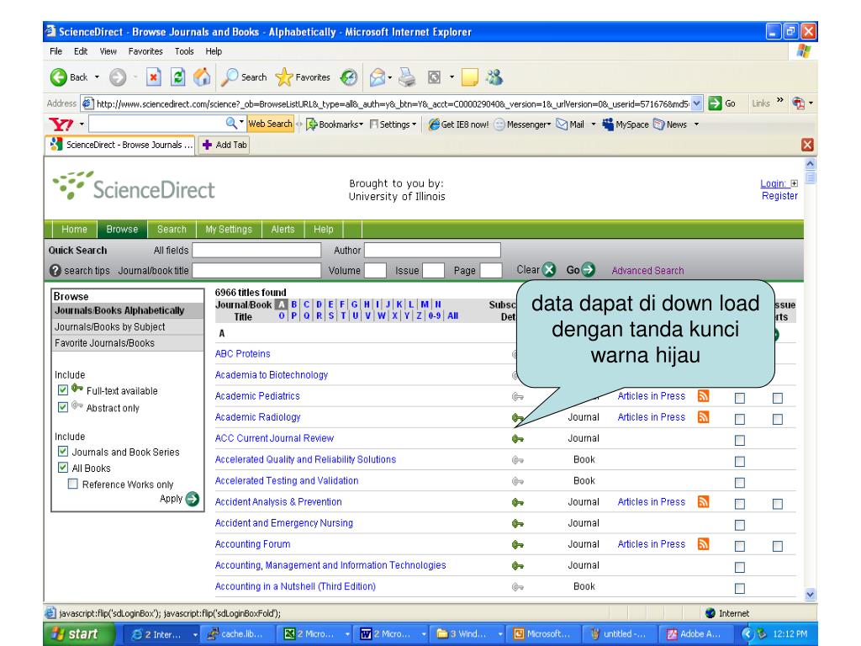
Task: Select the Browse navigation tab
Action: tap(122, 229)
